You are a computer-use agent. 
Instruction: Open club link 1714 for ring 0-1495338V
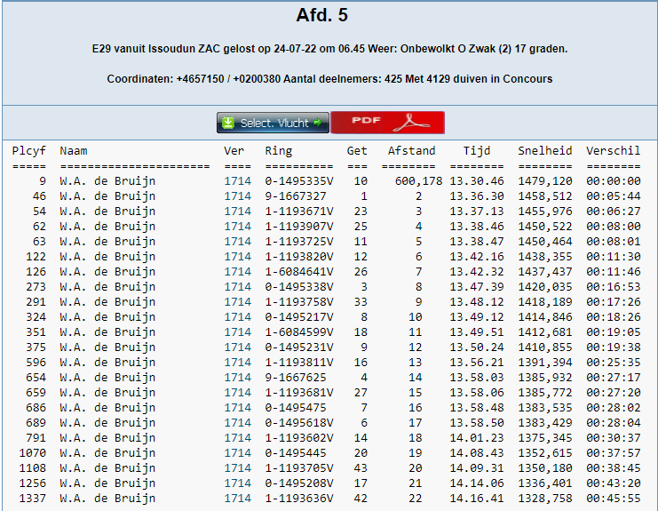coord(237,287)
